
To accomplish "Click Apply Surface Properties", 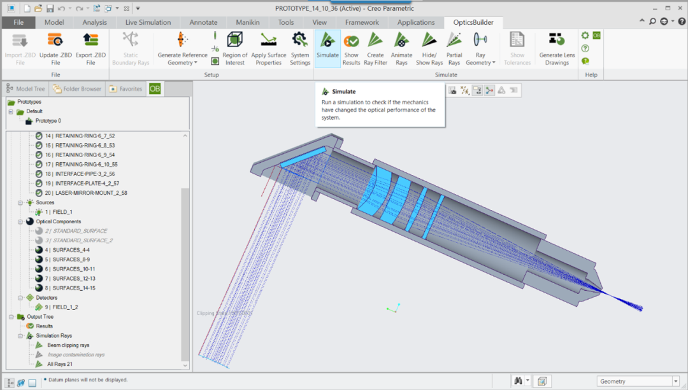I will [x=268, y=48].
